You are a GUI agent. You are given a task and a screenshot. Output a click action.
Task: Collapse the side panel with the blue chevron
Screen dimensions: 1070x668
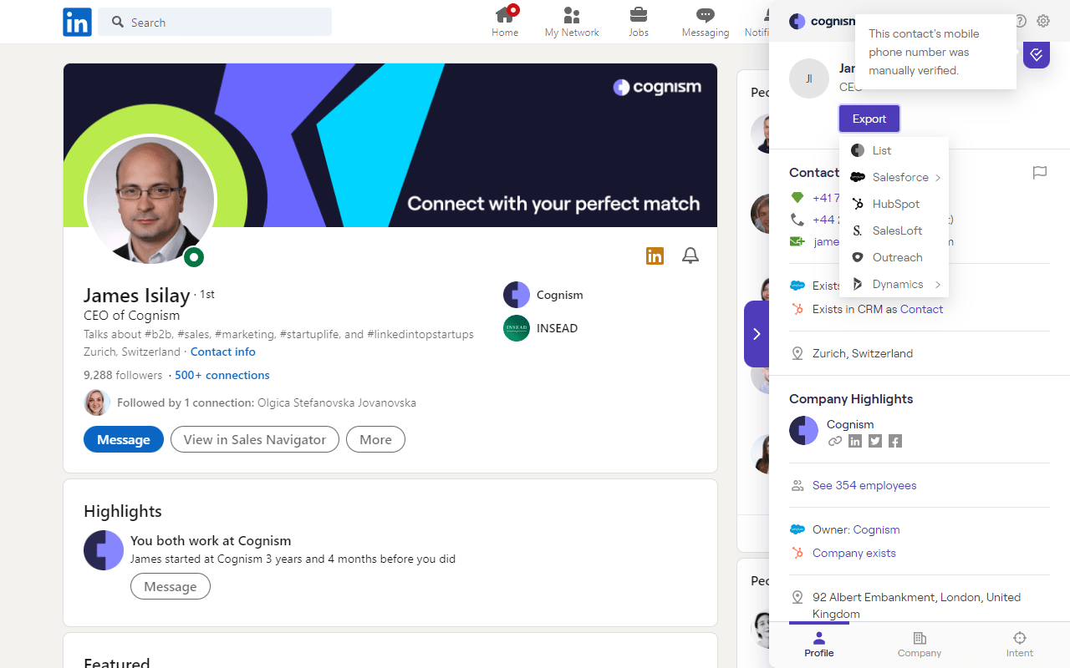coord(757,334)
